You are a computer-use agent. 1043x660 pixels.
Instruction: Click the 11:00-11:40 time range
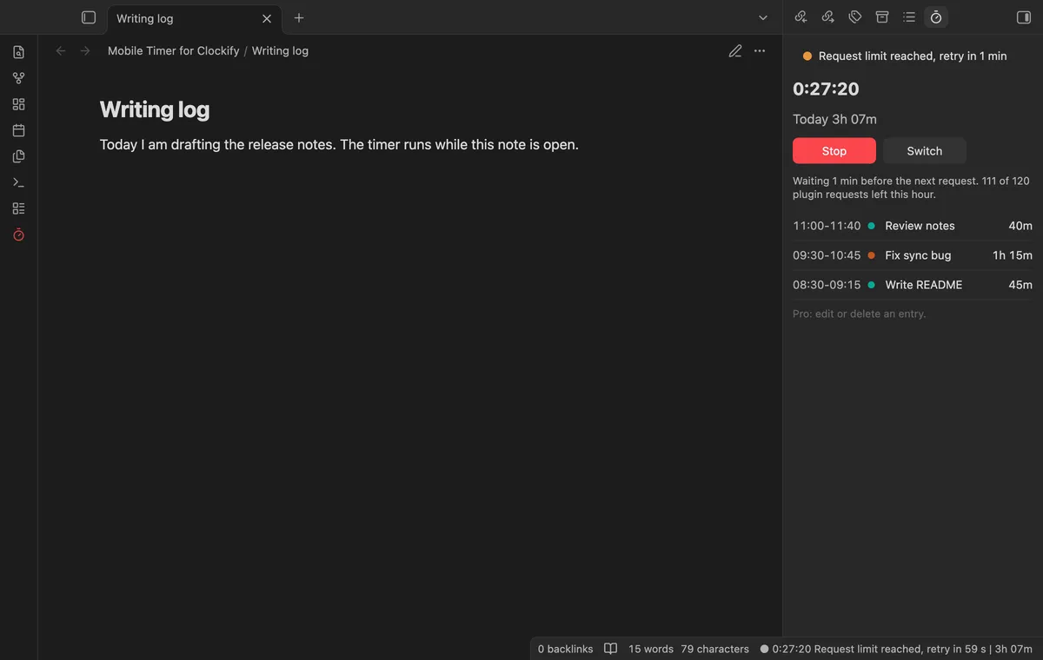(827, 226)
